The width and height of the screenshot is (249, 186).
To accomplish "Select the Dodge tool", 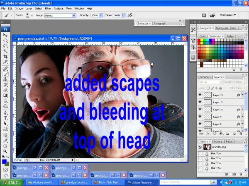I will pyautogui.click(x=5, y=106).
